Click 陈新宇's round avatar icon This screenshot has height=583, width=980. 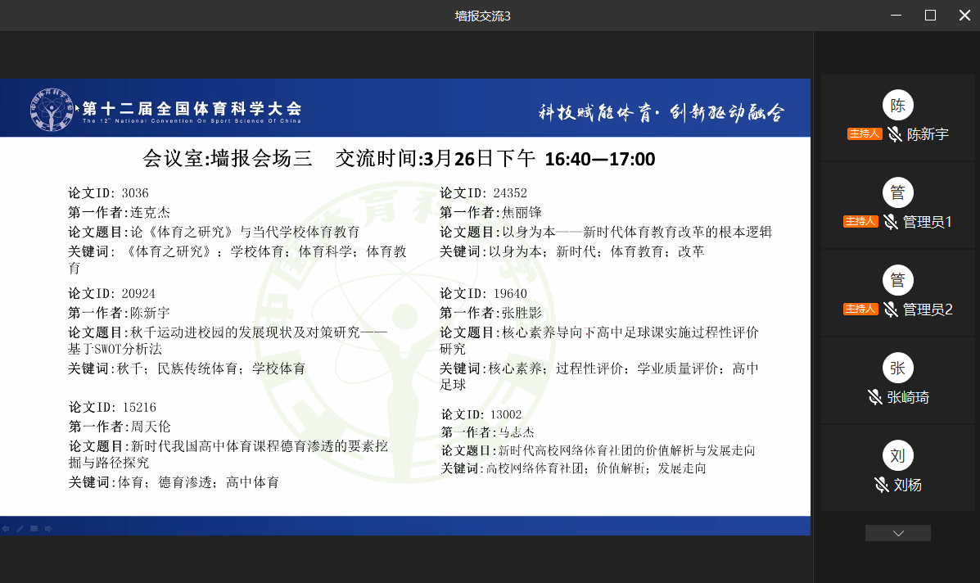[897, 106]
